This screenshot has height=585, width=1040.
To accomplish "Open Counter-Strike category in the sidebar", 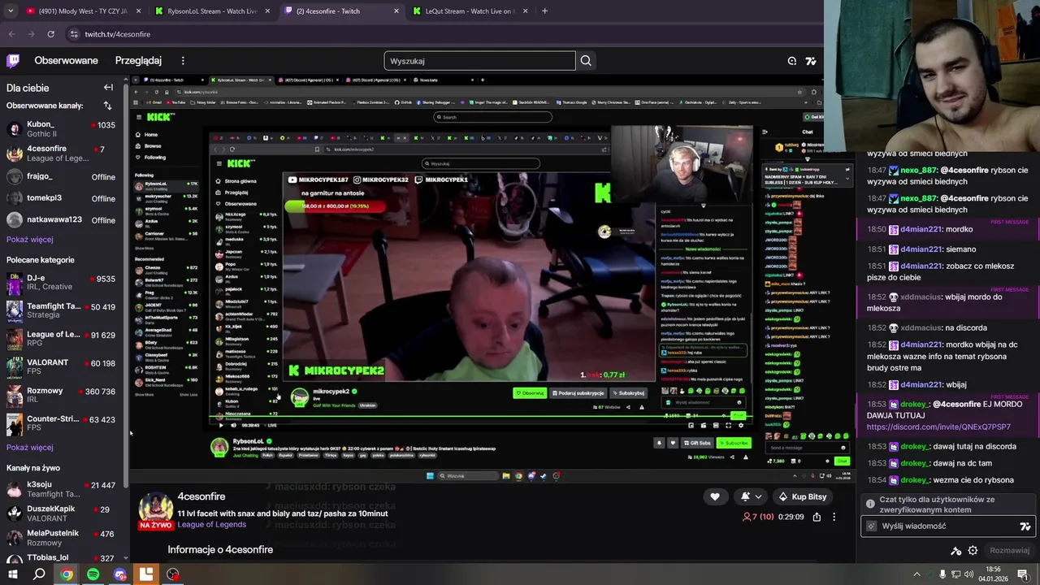I will point(61,423).
